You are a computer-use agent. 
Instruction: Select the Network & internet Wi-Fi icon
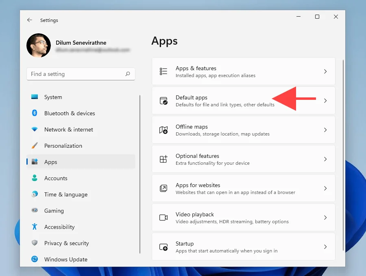(35, 129)
